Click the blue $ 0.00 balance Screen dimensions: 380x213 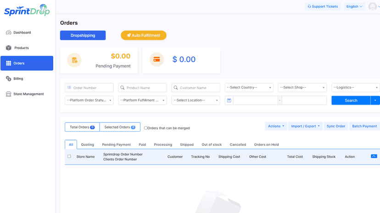coord(184,59)
